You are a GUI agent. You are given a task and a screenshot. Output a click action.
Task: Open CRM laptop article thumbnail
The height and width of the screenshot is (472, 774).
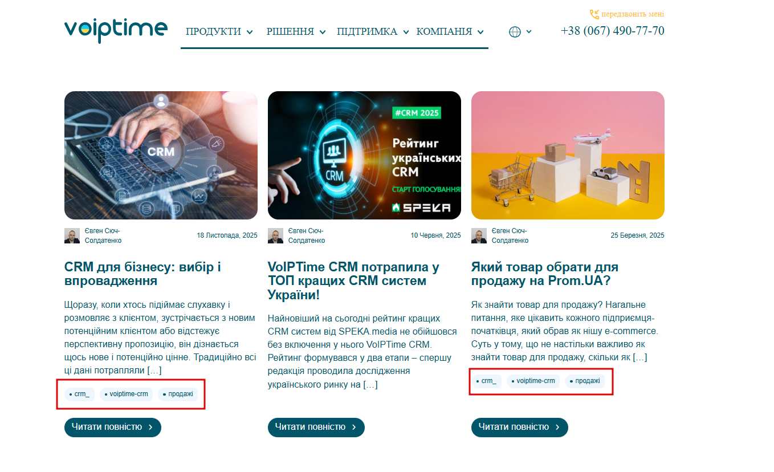(161, 155)
